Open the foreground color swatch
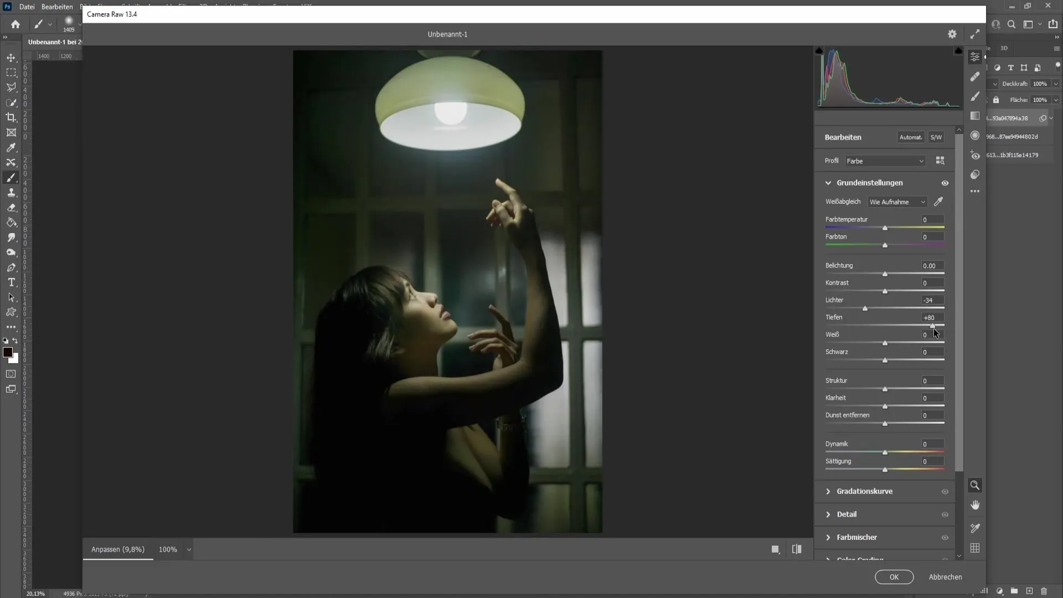 click(x=8, y=353)
